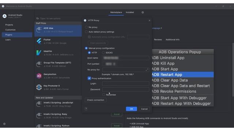The width and height of the screenshot is (234, 131).
Task: Open the Reviews tab
Action: pos(158,40)
